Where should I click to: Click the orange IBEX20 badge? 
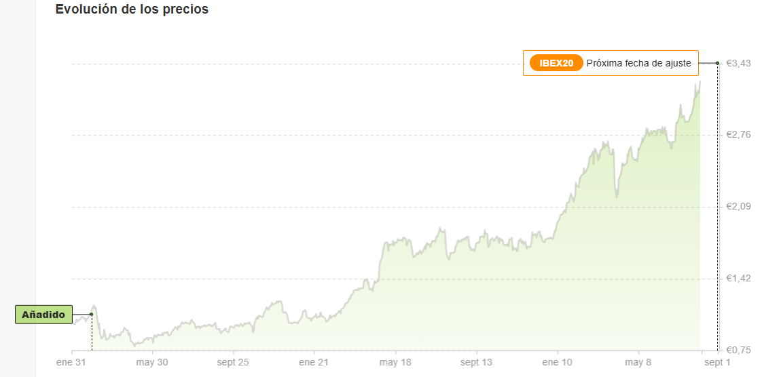point(556,63)
